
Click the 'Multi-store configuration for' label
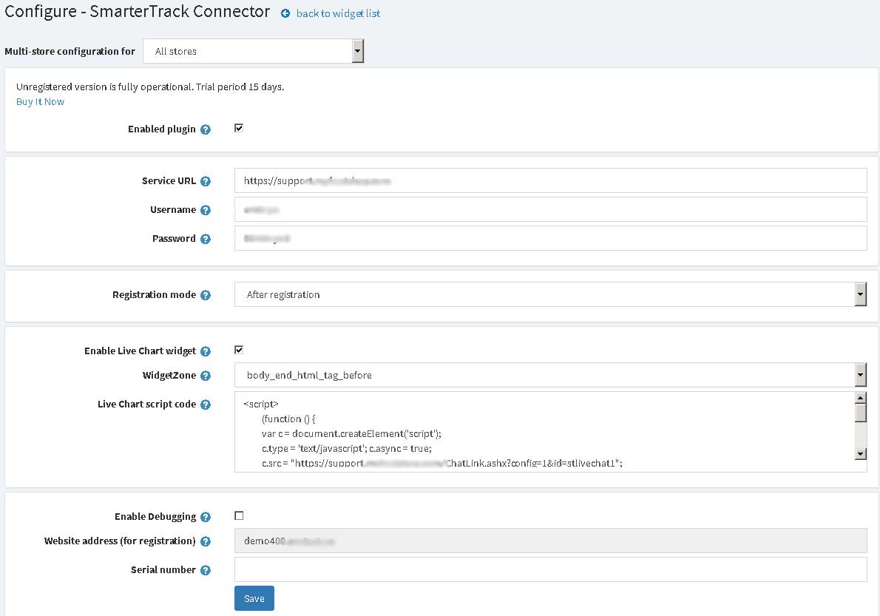coord(70,52)
